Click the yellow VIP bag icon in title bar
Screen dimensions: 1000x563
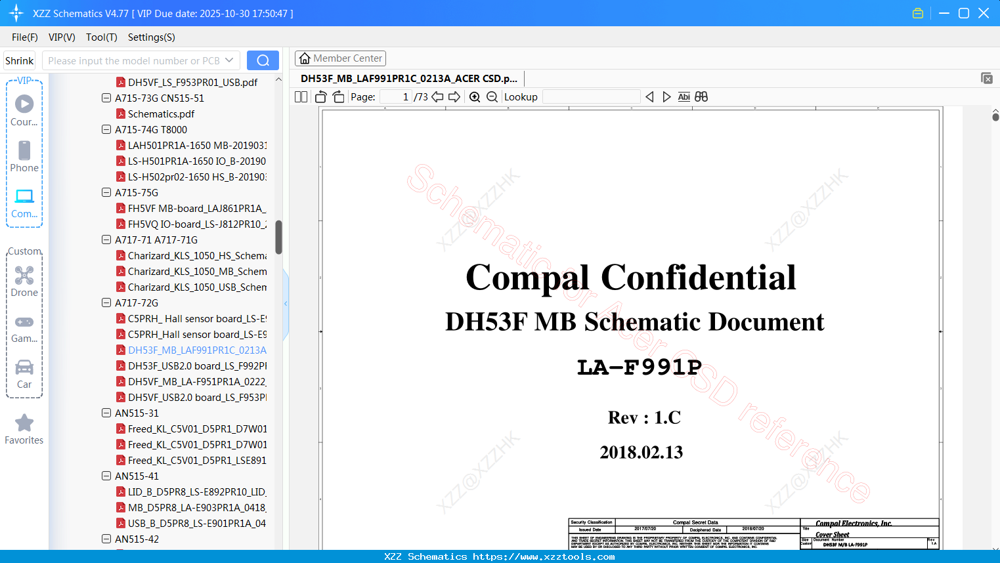(918, 13)
